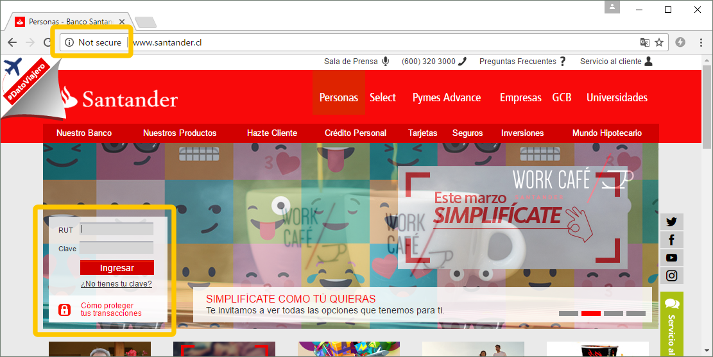Screen dimensions: 713x357
Task: Click the ¿No tienes tu clave? link
Action: click(116, 284)
